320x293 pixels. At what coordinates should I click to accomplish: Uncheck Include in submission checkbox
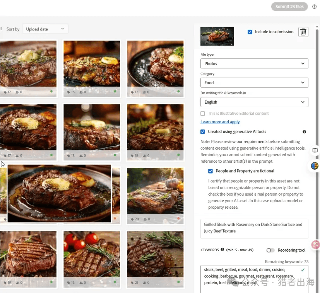[x=250, y=32]
